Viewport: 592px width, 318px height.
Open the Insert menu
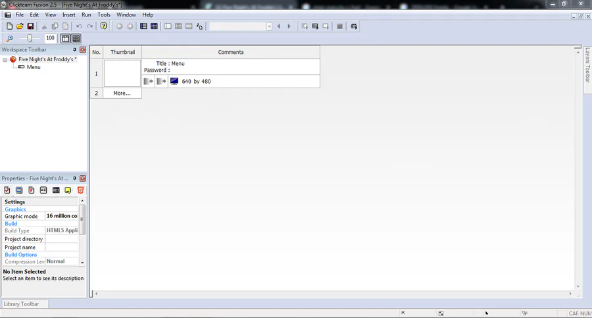(68, 14)
